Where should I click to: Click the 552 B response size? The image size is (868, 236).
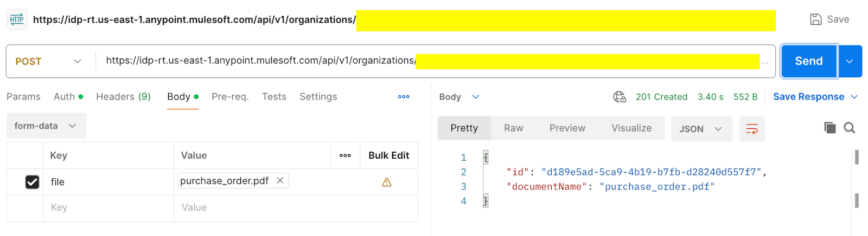click(745, 97)
